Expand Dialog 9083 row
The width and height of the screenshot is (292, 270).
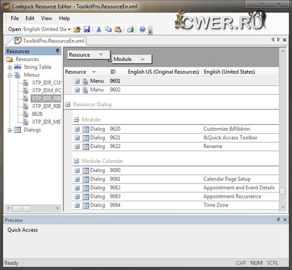pyautogui.click(x=77, y=197)
